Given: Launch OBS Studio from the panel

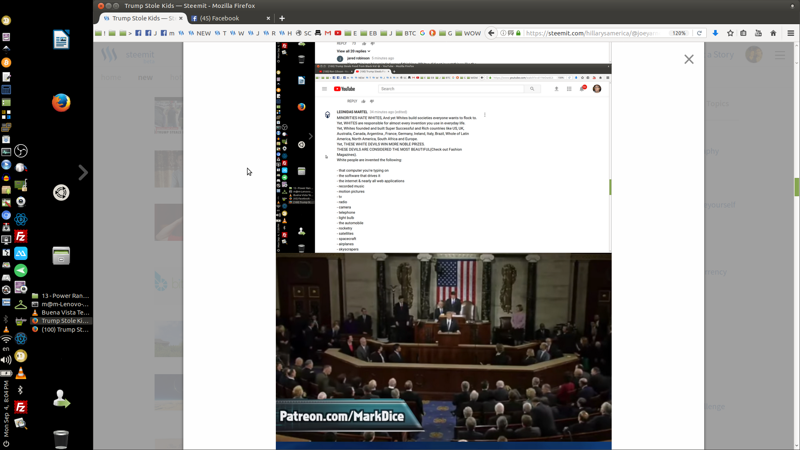Looking at the screenshot, I should tap(21, 151).
